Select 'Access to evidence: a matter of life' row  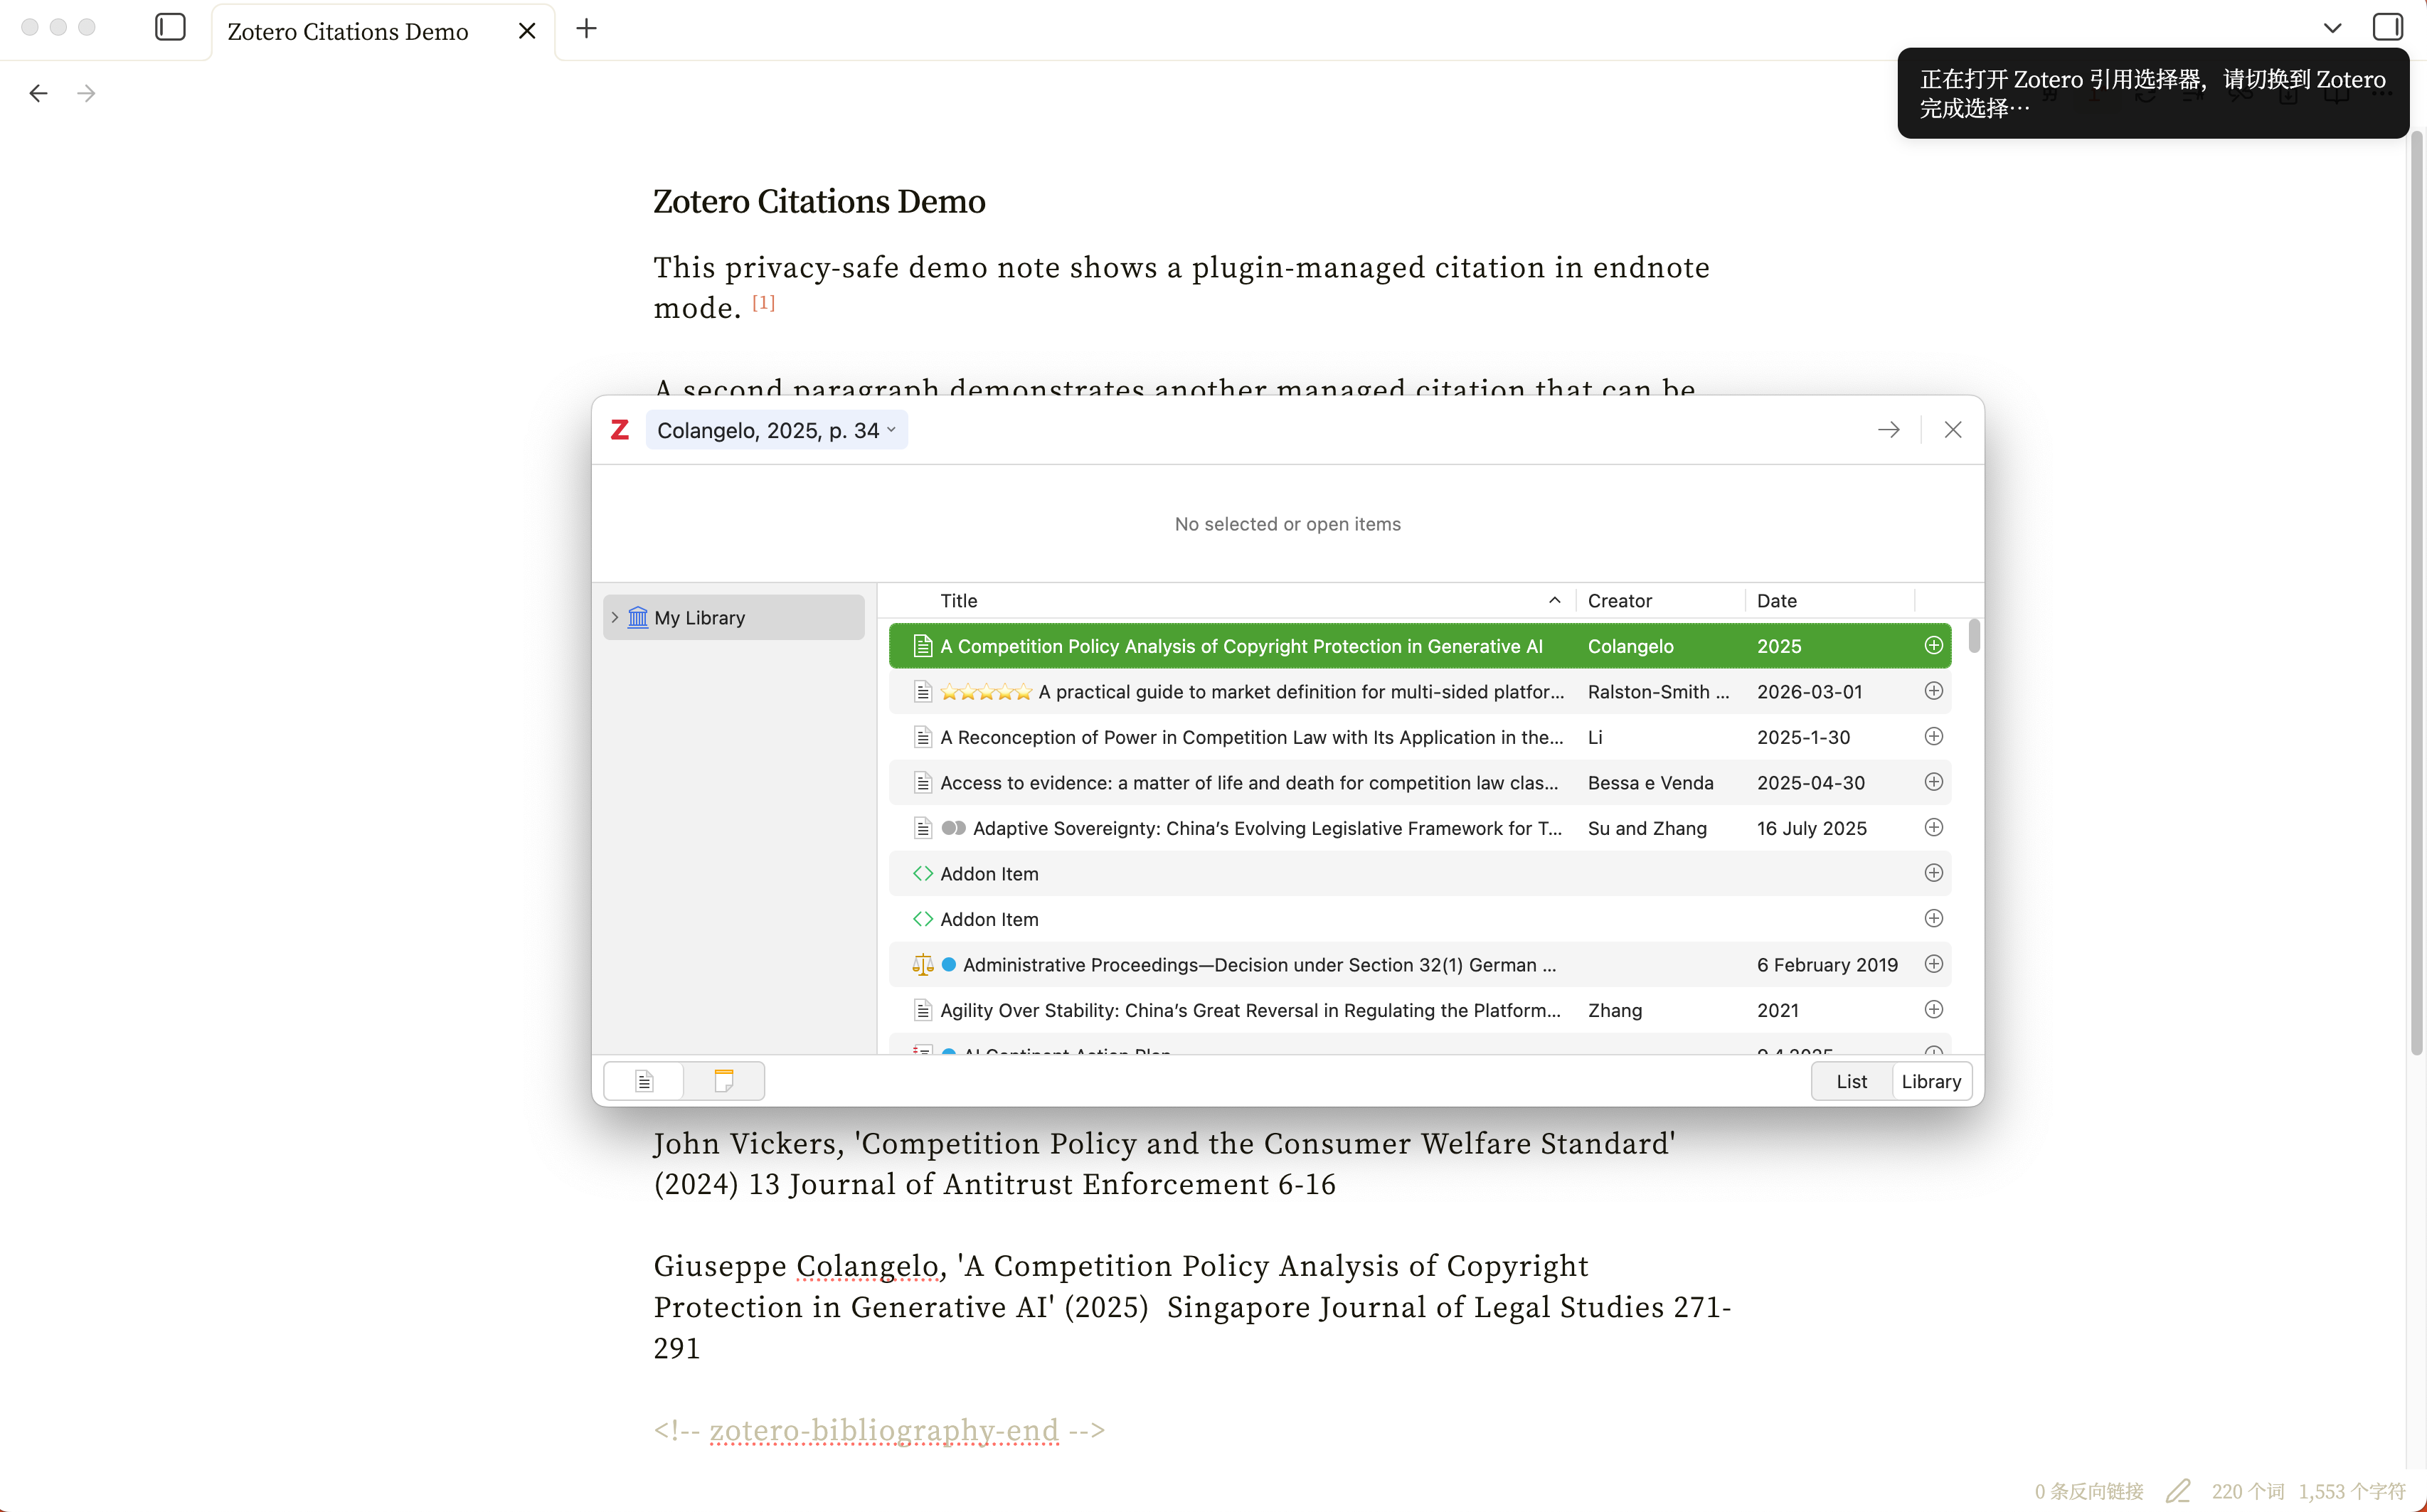[1419, 782]
